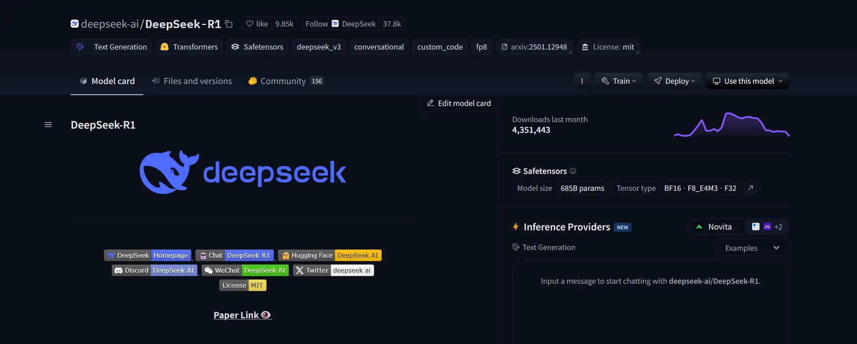
Task: Open the Edit model card link
Action: [x=459, y=103]
